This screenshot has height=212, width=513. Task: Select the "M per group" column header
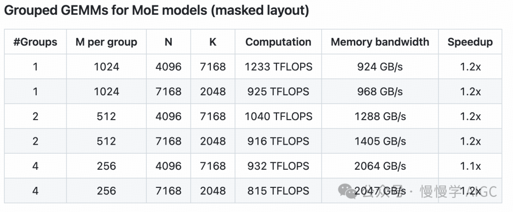coord(106,42)
